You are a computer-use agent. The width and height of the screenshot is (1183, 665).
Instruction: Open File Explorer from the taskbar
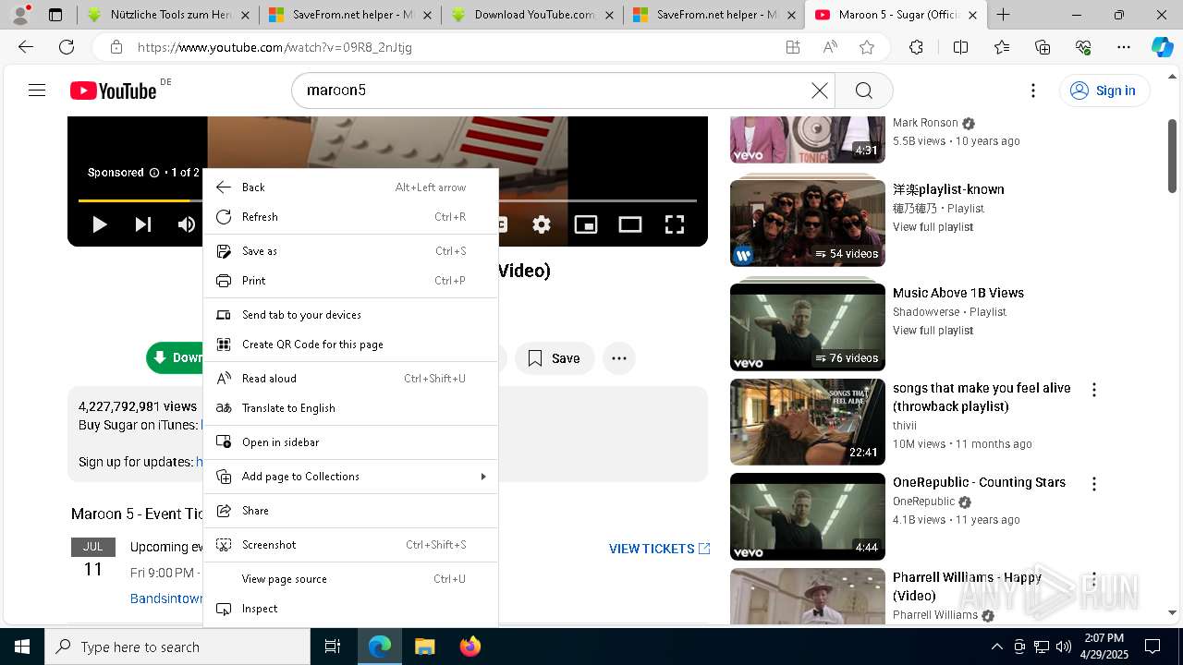click(424, 647)
